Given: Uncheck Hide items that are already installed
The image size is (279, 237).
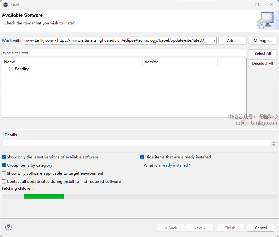Looking at the screenshot, I should (142, 157).
